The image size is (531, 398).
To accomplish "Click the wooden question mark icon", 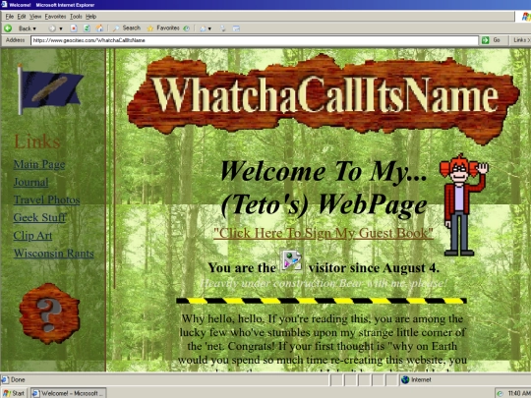I will pos(49,313).
